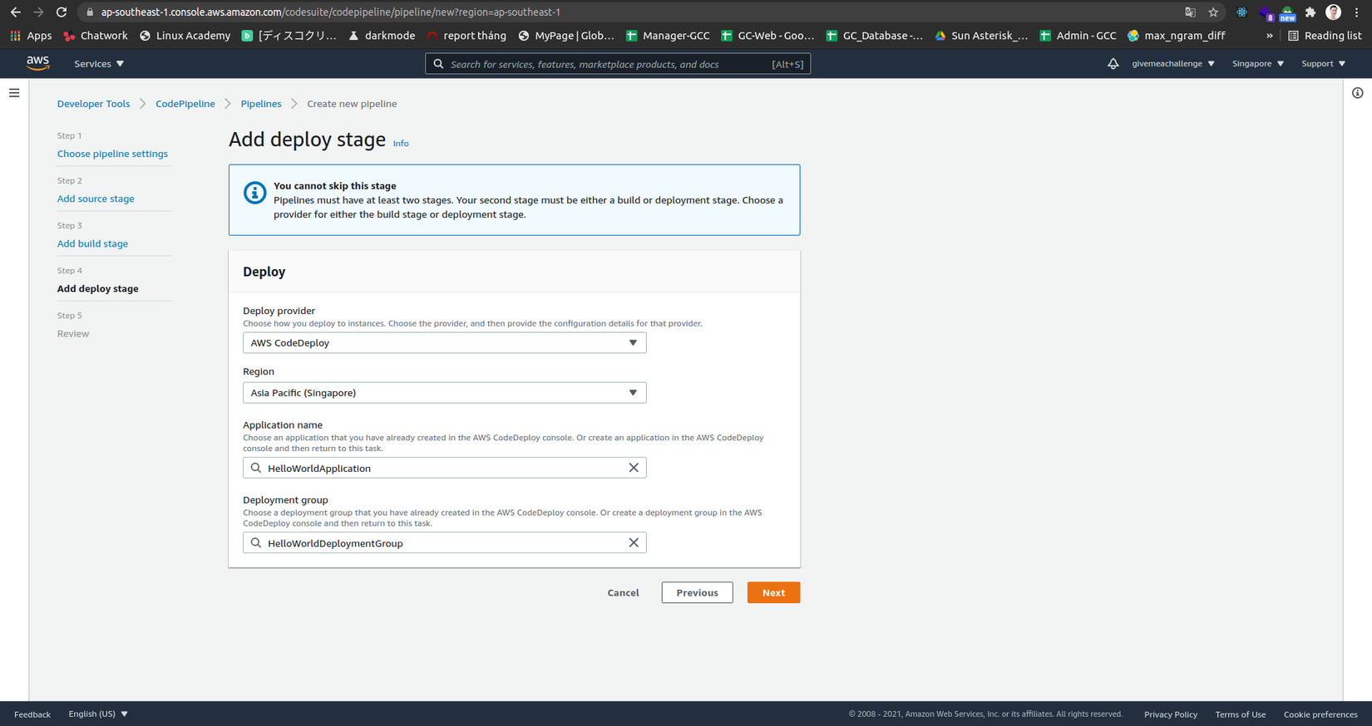Go to Developer Tools breadcrumb
The height and width of the screenshot is (726, 1372).
pyautogui.click(x=93, y=104)
